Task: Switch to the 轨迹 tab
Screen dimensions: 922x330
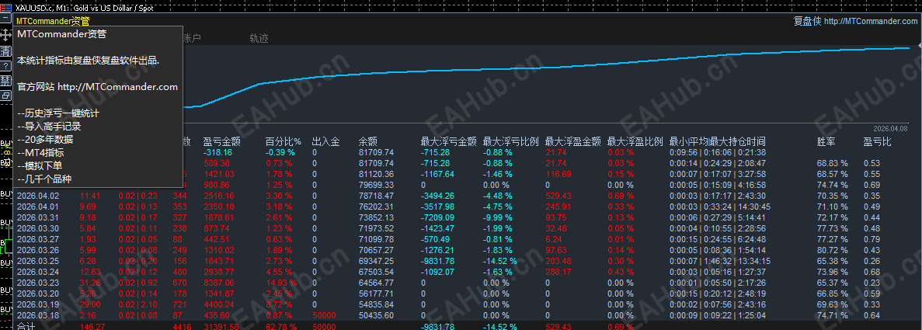Action: click(259, 38)
